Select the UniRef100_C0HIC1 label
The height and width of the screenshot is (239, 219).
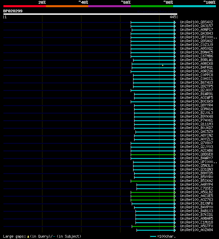point(196,79)
